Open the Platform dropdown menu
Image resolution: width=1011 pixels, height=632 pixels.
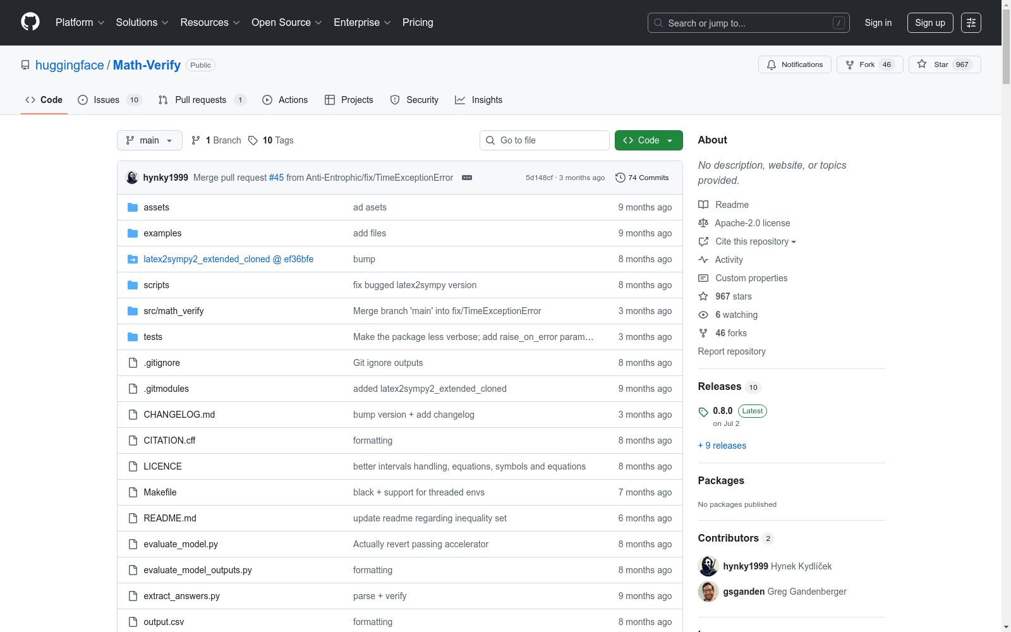coord(80,23)
